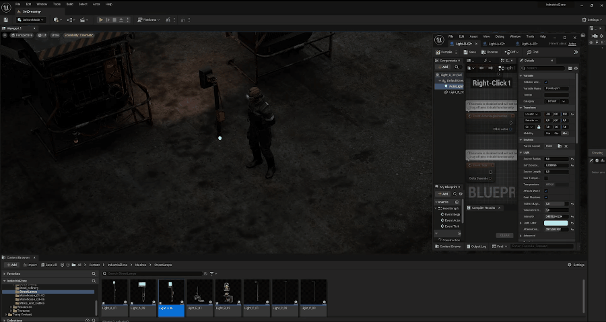Click Browse in blueprint editor toolbar
606x322 pixels.
(490, 52)
